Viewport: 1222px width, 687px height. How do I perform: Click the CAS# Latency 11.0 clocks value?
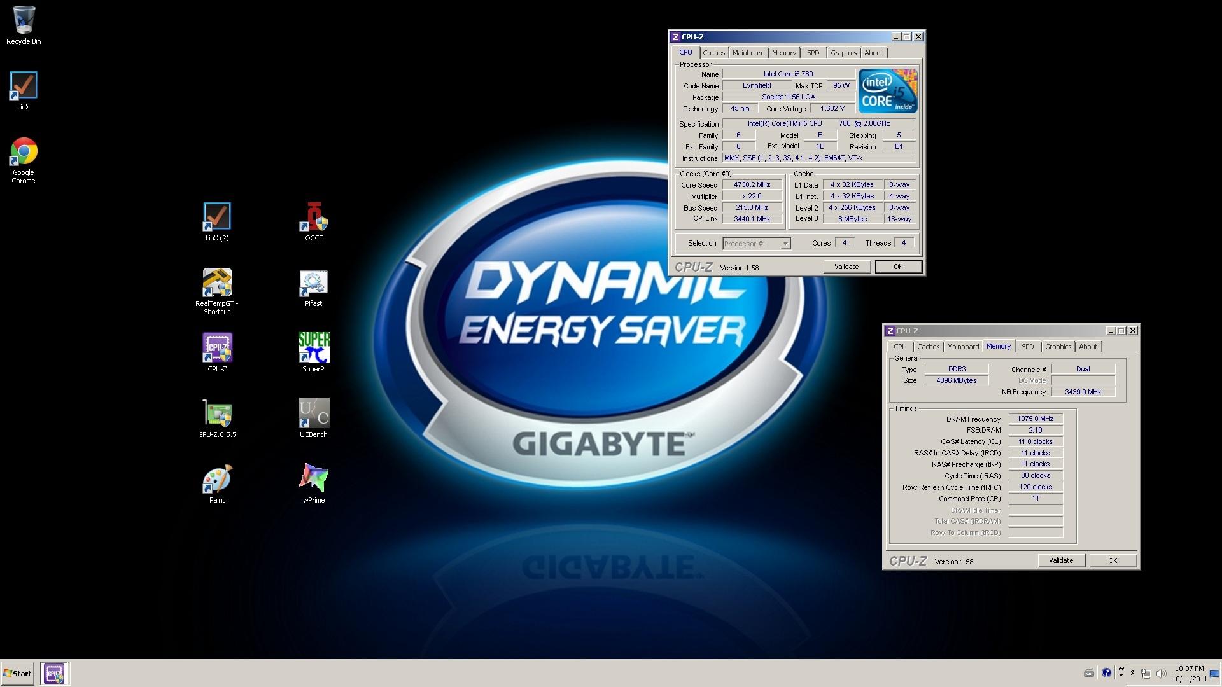pos(1036,441)
